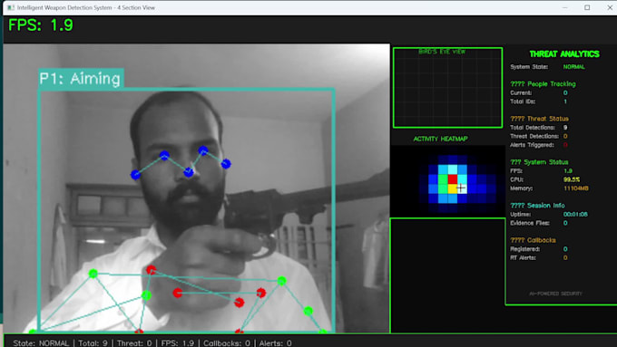The height and width of the screenshot is (347, 617).
Task: Click 'FPS: 1.9' in the bottom status bar
Action: point(178,342)
